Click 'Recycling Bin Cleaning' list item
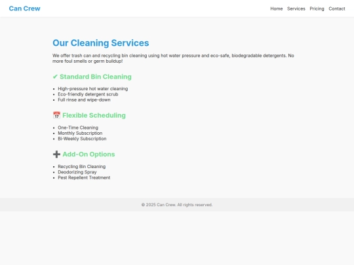 [81, 167]
